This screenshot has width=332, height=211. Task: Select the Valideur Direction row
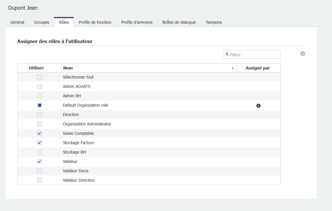pos(79,180)
